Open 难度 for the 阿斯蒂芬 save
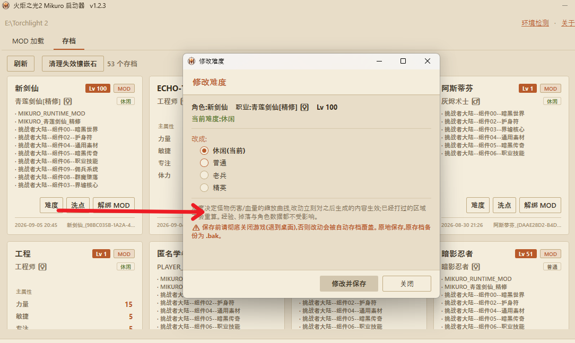575x343 pixels. click(x=478, y=205)
